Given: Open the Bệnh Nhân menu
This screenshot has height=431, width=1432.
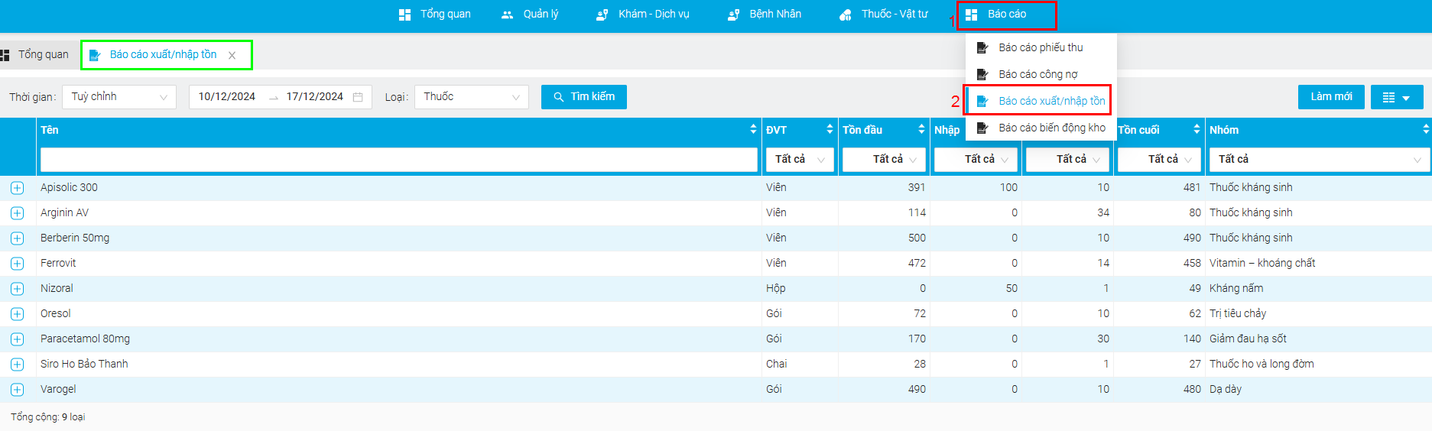Looking at the screenshot, I should click(765, 15).
